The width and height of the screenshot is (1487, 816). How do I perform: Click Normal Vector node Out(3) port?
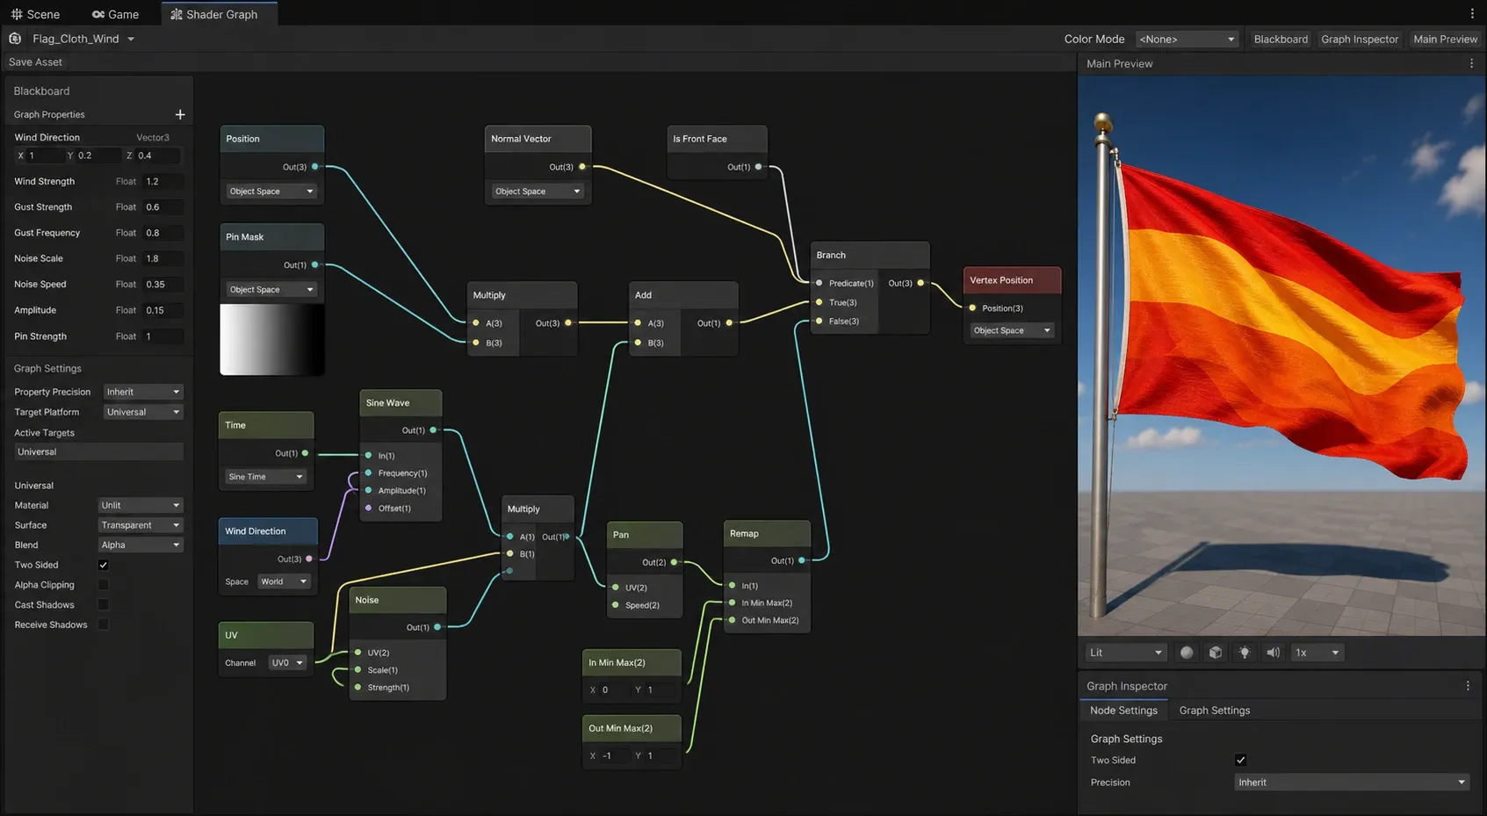[581, 167]
